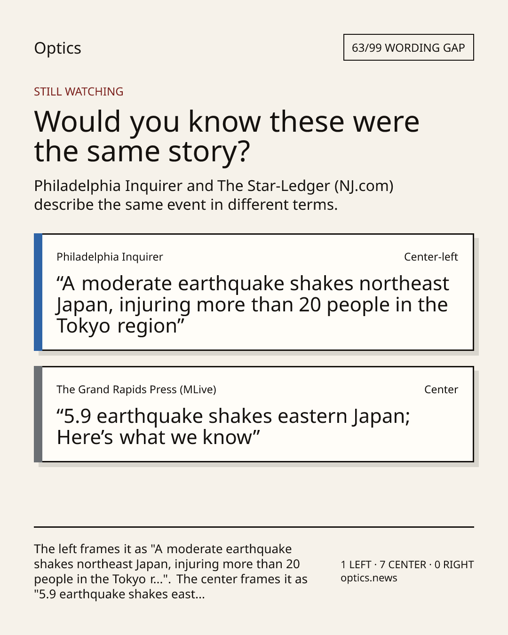Click the moderate earthquake quote text
Viewport: 508px width, 635px height.
pos(253,305)
